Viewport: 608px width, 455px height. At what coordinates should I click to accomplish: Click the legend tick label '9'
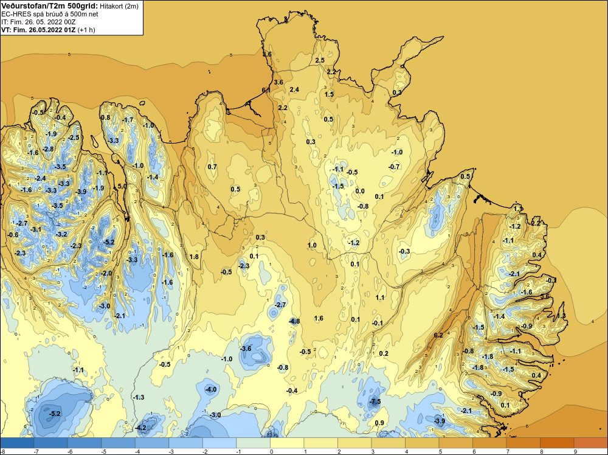576,451
